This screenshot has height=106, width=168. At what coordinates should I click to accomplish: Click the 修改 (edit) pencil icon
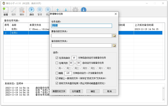(x=14, y=10)
